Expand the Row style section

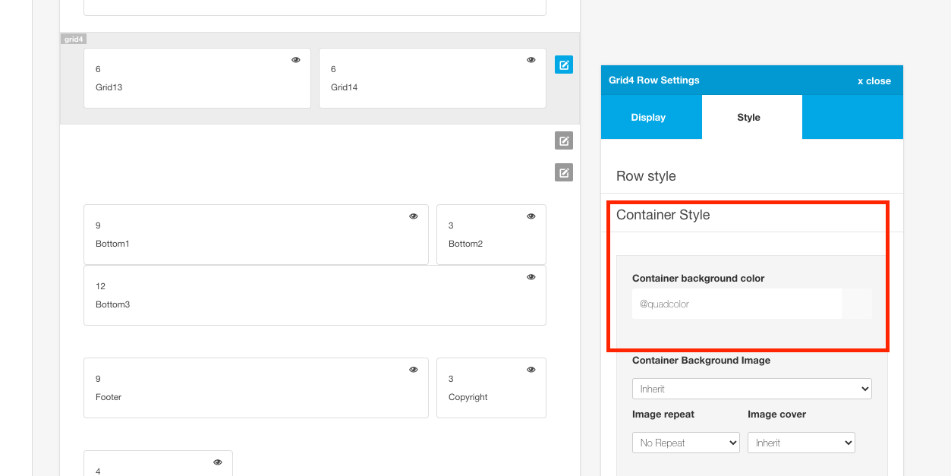(x=646, y=176)
